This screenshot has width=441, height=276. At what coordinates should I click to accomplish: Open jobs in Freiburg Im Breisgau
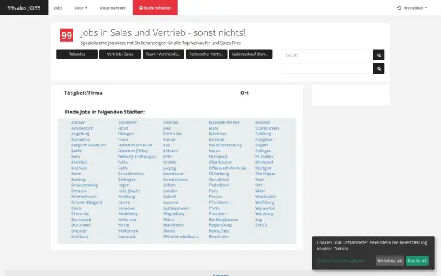tap(137, 157)
